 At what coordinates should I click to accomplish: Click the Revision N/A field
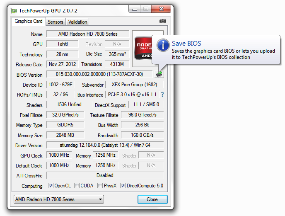117,44
